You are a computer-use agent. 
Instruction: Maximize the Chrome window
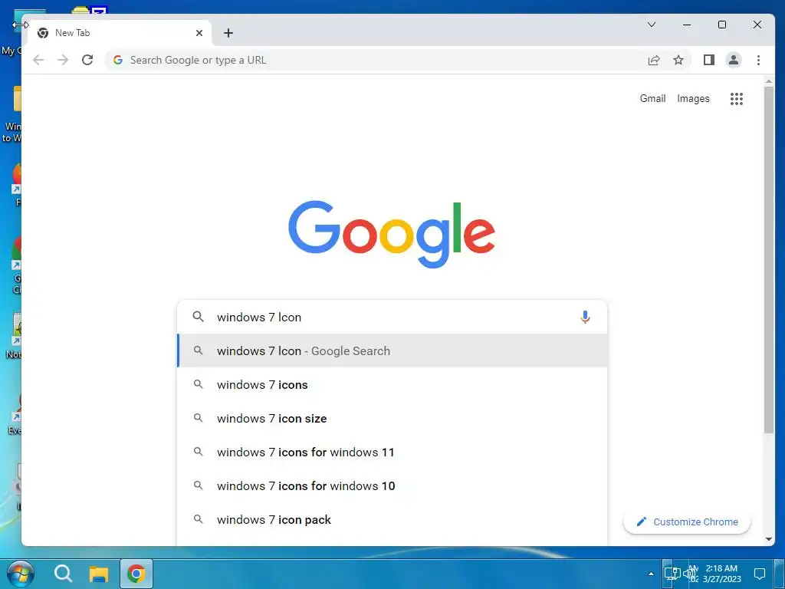click(x=722, y=25)
